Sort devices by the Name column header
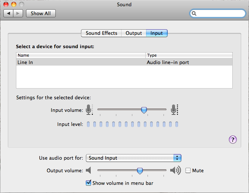The image size is (249, 193). click(80, 55)
